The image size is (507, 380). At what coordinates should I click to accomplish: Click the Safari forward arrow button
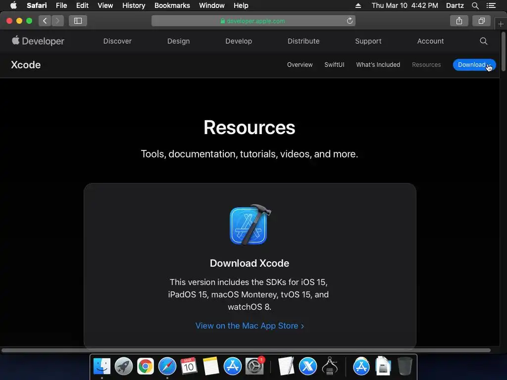pyautogui.click(x=57, y=21)
